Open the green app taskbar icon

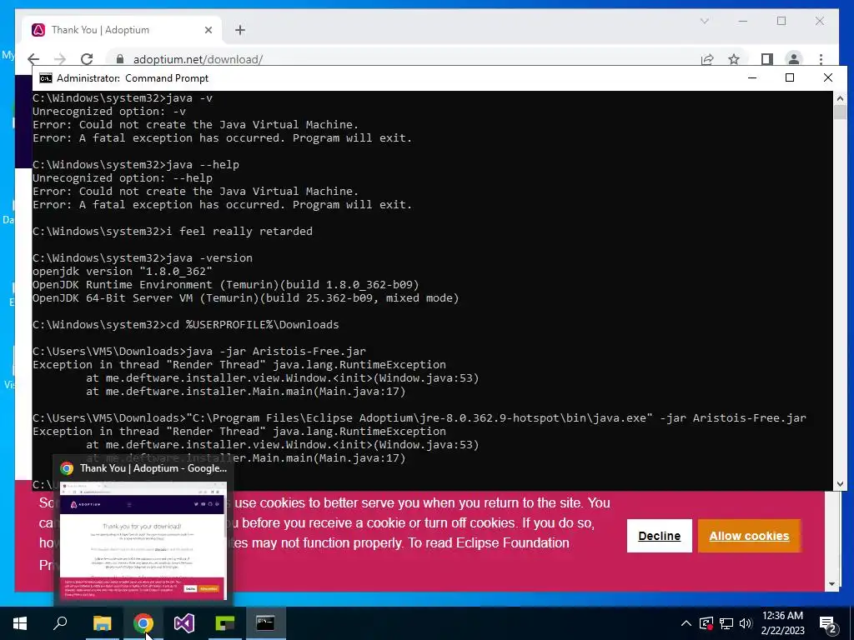[225, 623]
